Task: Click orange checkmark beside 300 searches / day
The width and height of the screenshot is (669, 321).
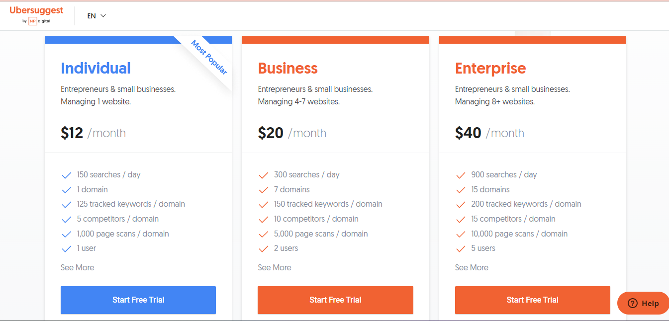Action: click(264, 175)
